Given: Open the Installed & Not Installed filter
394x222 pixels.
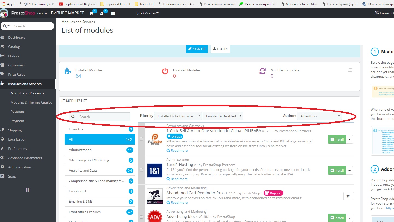Looking at the screenshot, I should pos(178,116).
